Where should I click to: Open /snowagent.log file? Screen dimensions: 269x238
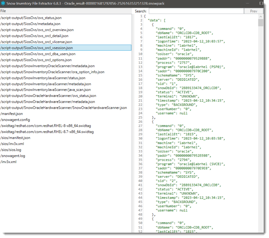pos(13,156)
